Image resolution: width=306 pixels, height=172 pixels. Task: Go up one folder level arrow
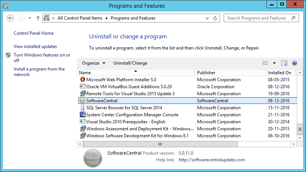38,18
